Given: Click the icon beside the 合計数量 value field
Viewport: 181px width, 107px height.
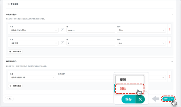Looking at the screenshot, I should click(x=62, y=43).
